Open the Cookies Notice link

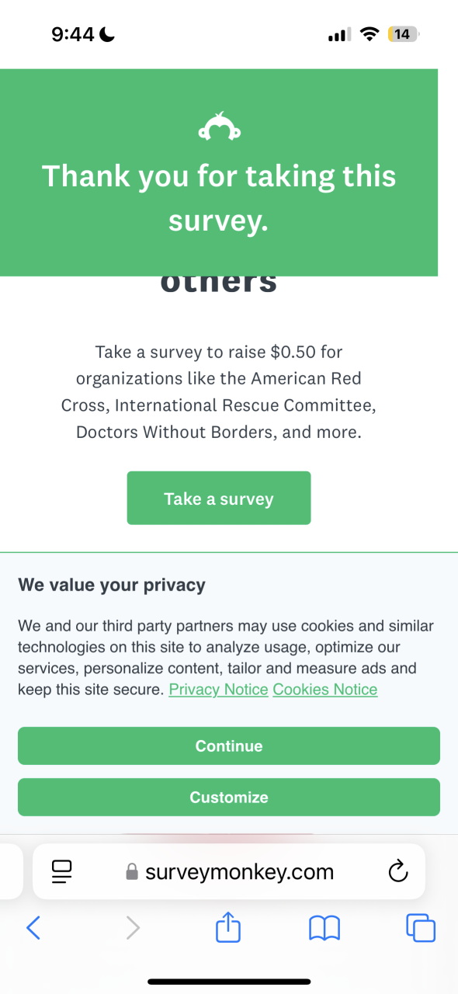point(325,690)
